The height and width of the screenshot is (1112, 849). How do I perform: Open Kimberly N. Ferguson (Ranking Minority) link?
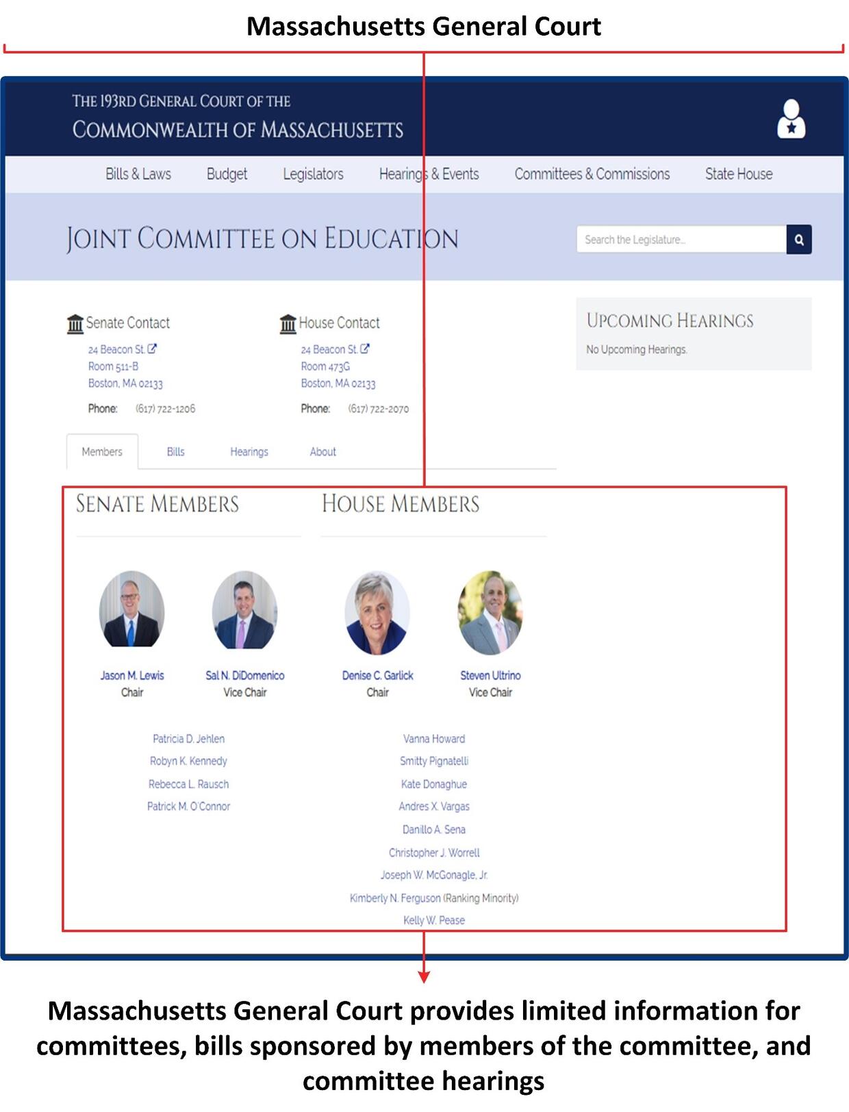pyautogui.click(x=434, y=898)
